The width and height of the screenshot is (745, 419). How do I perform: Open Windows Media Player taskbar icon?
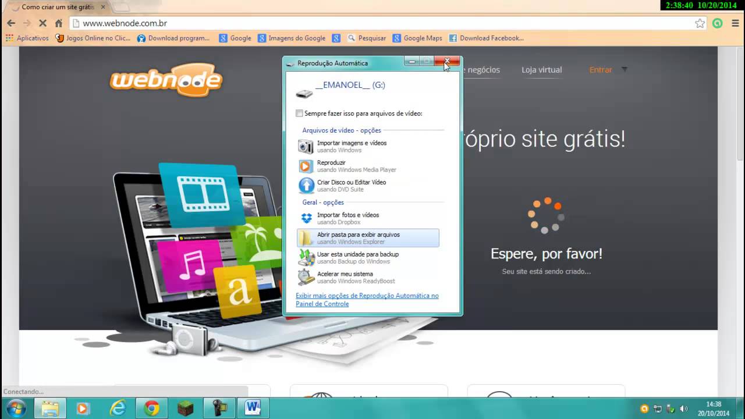(82, 409)
